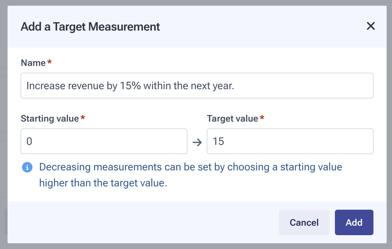Confirm with the Add button

354,222
